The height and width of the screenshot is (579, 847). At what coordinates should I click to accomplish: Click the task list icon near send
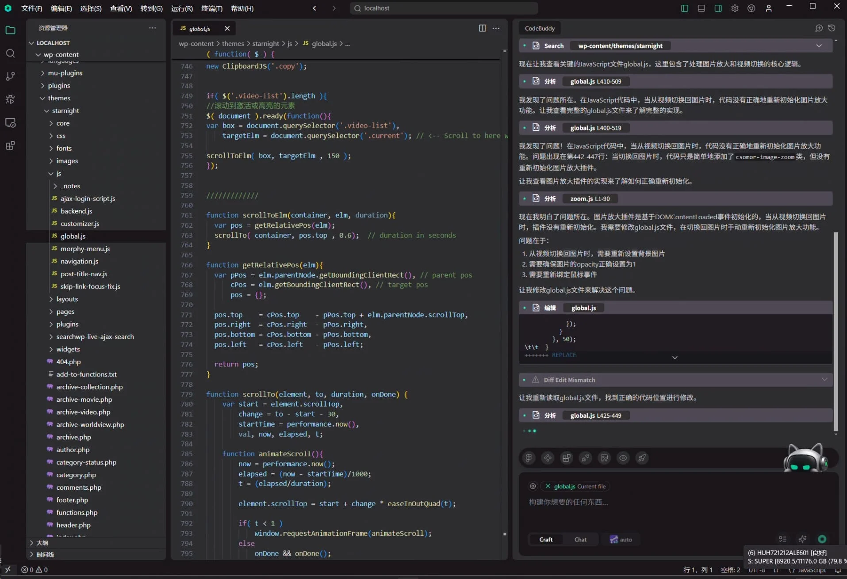click(x=782, y=539)
